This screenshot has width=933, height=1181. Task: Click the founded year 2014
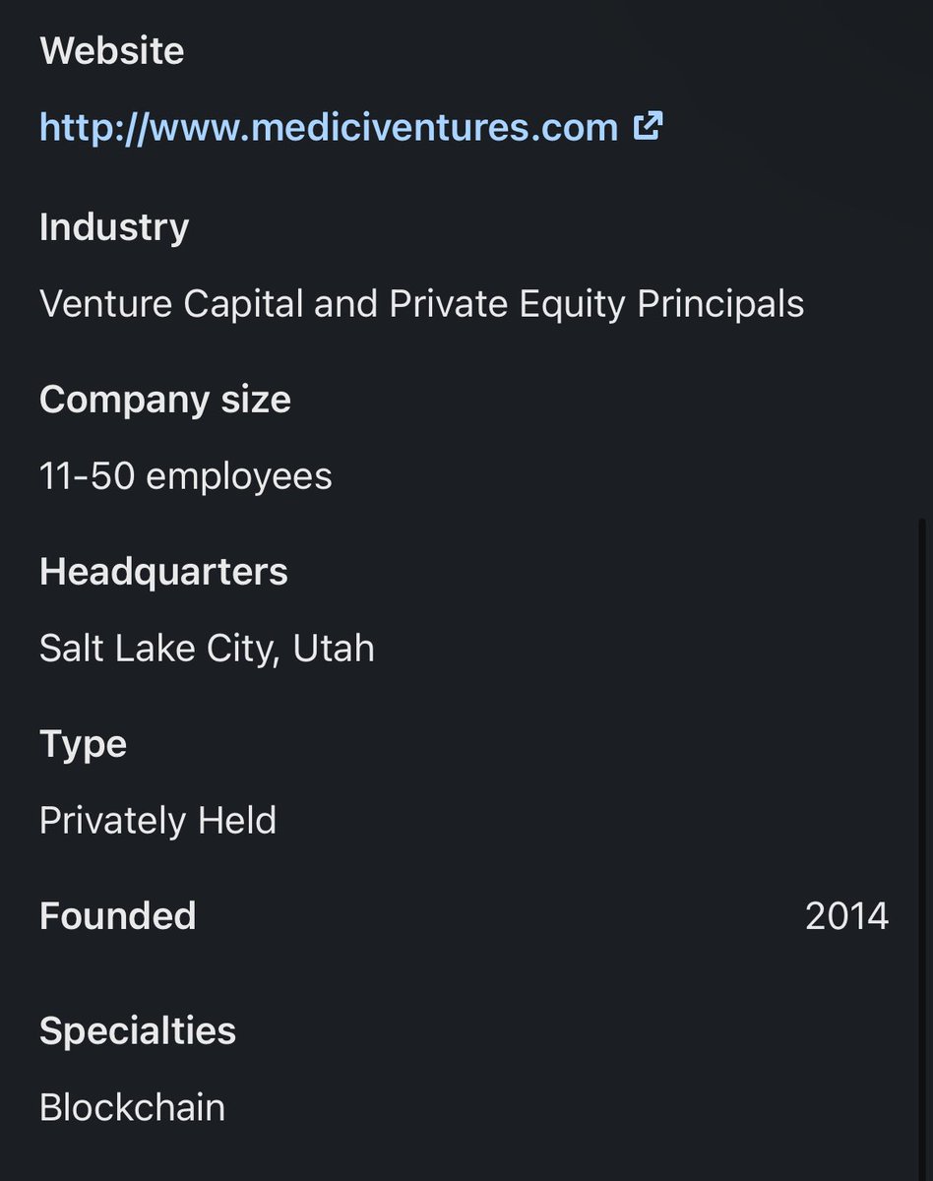pyautogui.click(x=846, y=916)
